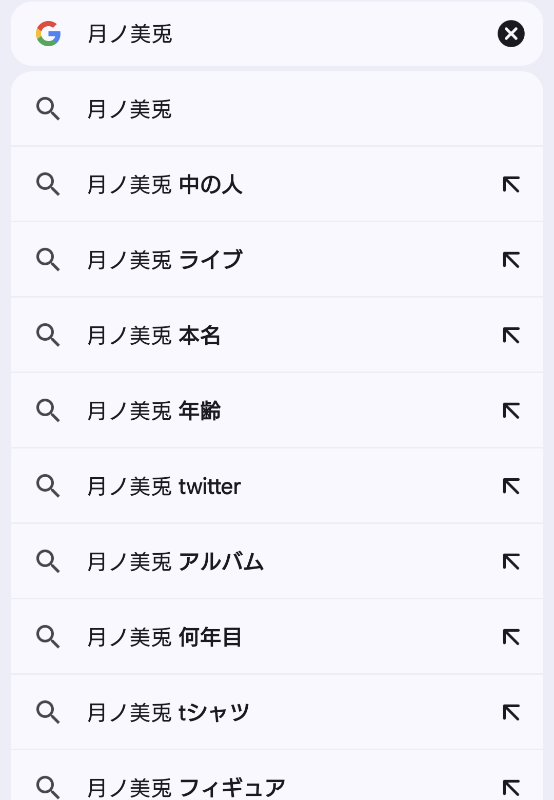554x800 pixels.
Task: Fill query with twitter suggestion arrow
Action: 511,486
